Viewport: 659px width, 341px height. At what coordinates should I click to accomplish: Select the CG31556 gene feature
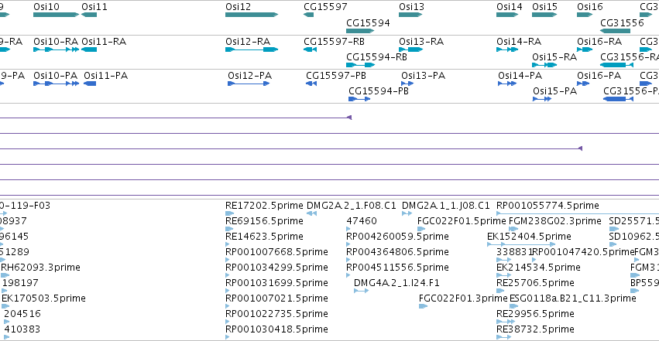pos(616,31)
